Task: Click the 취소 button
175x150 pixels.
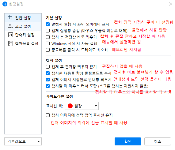Action: pyautogui.click(x=158, y=141)
